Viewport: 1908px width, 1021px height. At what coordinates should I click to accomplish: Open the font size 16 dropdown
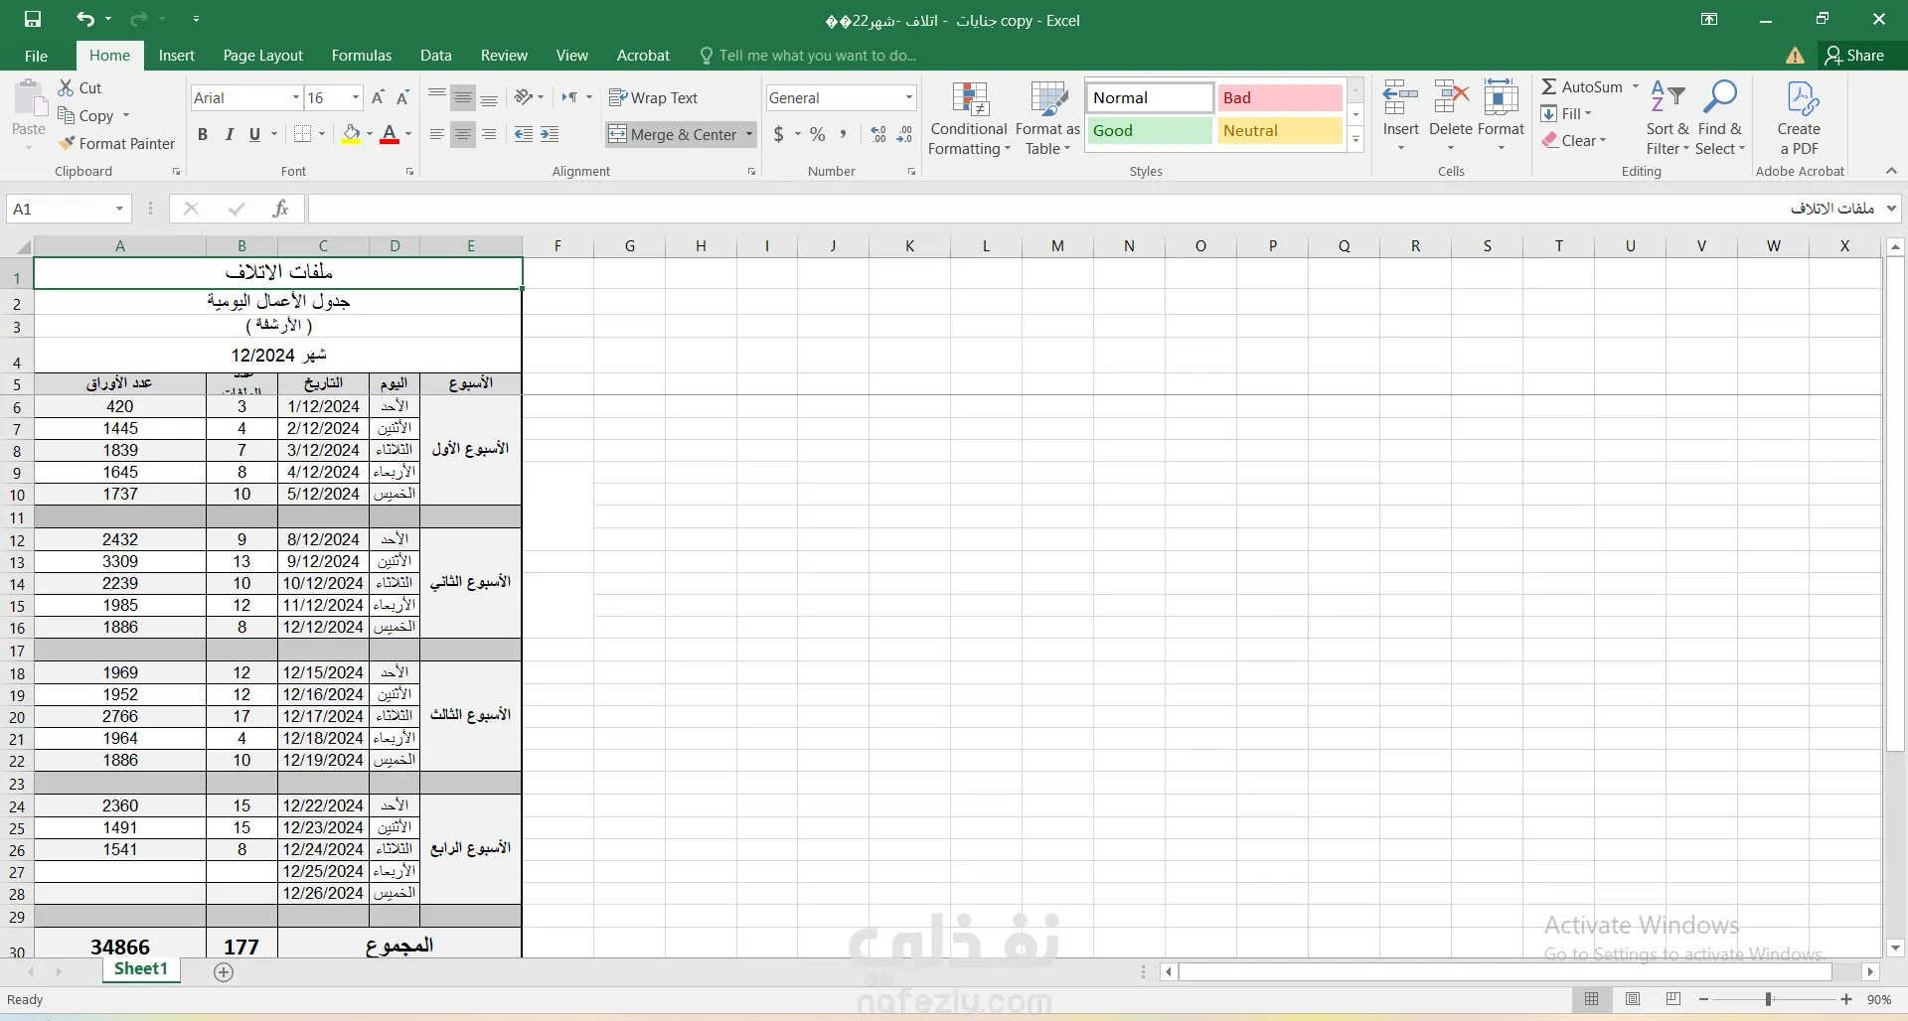(x=356, y=97)
